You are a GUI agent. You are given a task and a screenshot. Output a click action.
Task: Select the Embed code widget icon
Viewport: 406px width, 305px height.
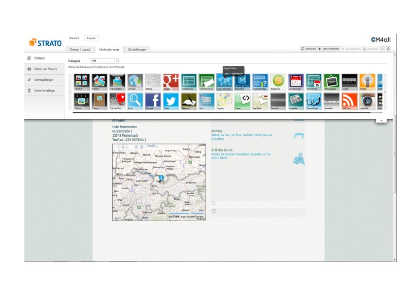(243, 101)
